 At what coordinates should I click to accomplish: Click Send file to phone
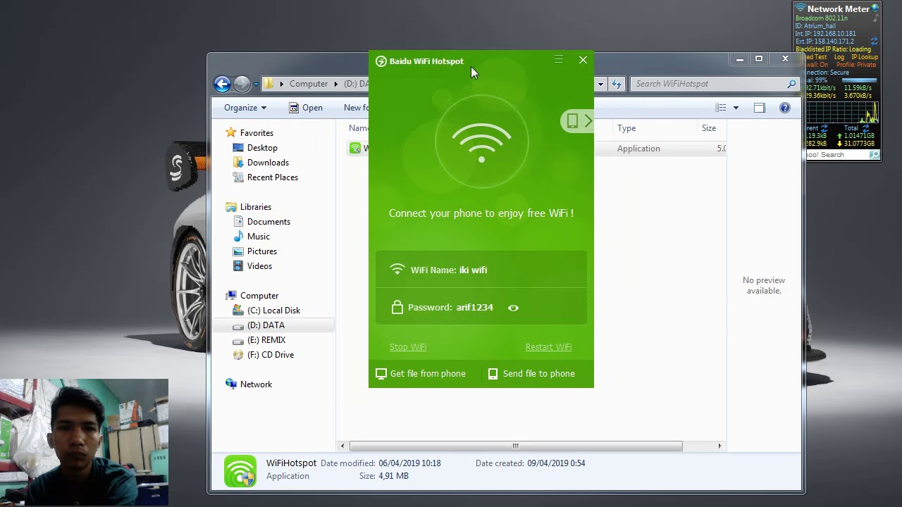click(532, 373)
